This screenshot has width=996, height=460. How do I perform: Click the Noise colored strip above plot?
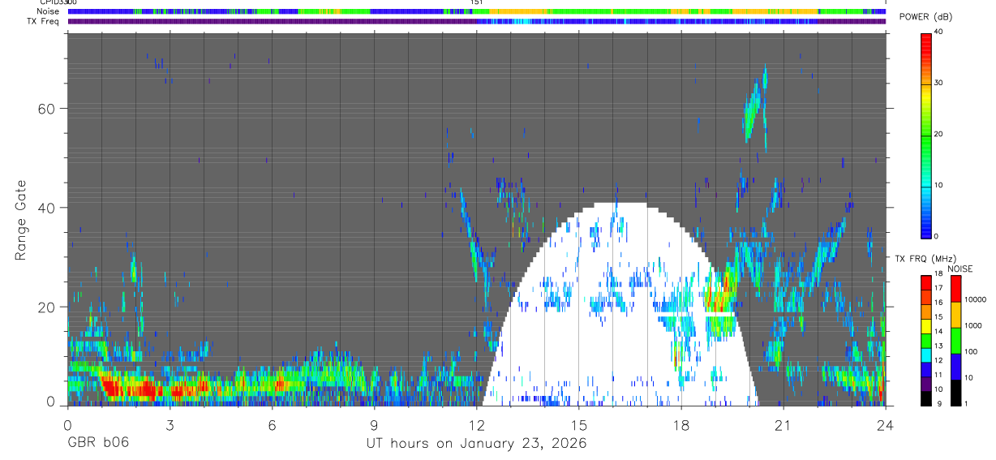(x=477, y=11)
